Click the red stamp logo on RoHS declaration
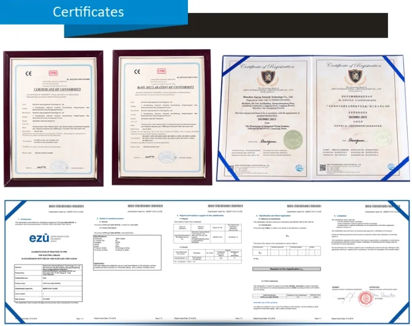Screen dimensions: 412x326 (x=161, y=71)
